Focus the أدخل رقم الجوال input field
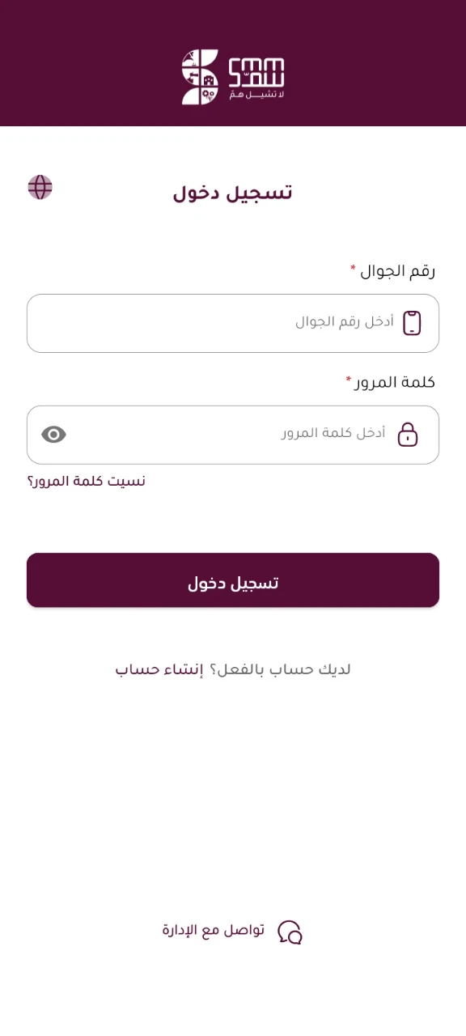 (233, 323)
